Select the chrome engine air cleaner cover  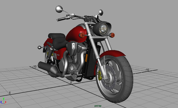pos(72,48)
